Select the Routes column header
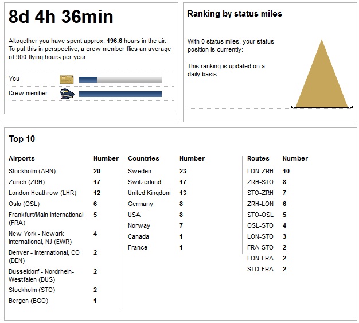 (x=258, y=158)
